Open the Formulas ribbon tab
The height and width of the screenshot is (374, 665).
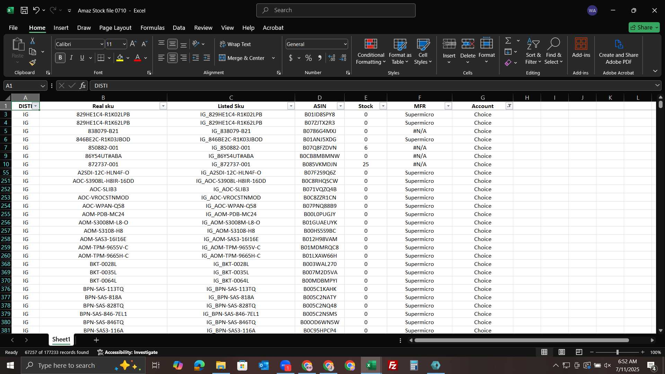point(152,28)
